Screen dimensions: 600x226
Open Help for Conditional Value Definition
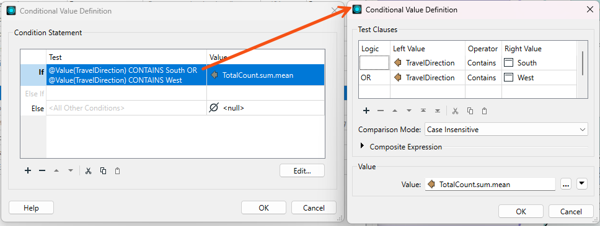[x=32, y=207]
